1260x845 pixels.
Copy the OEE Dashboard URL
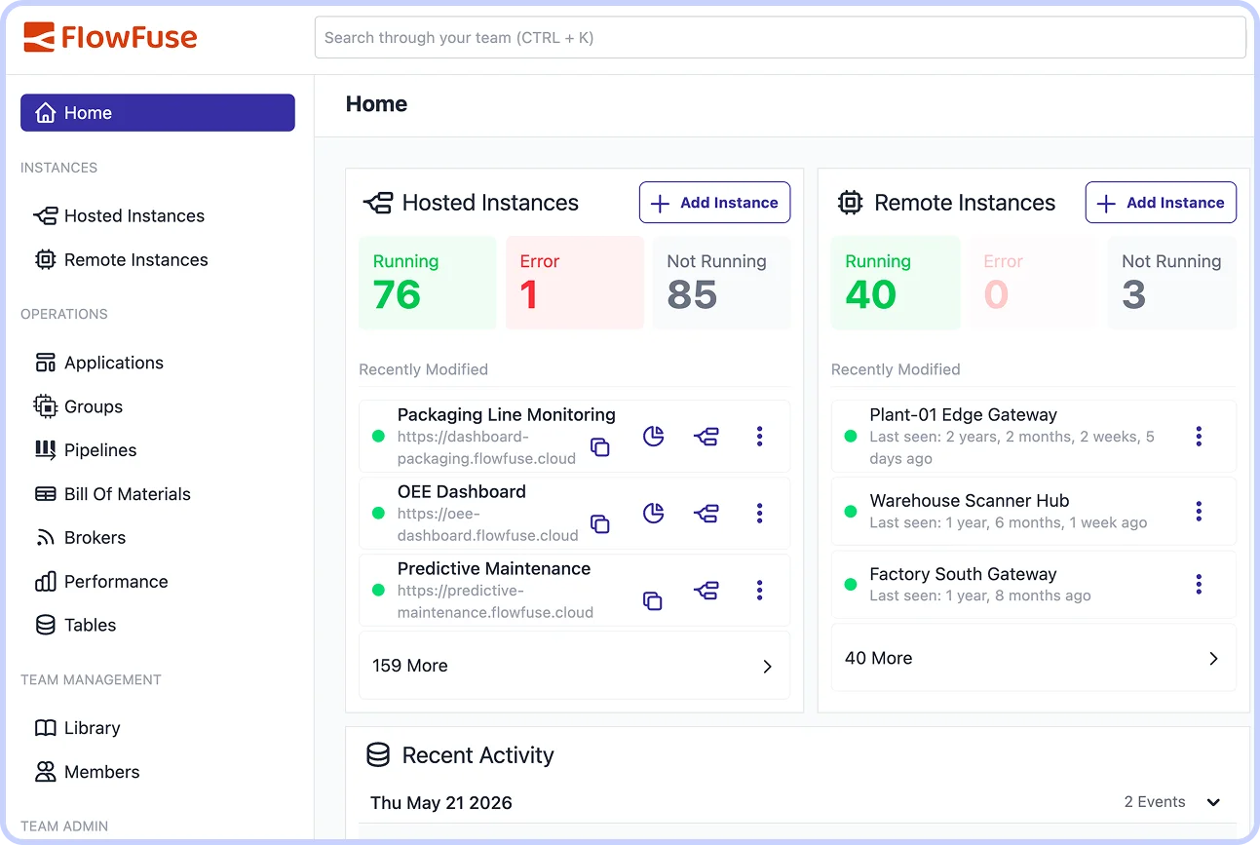click(x=600, y=524)
